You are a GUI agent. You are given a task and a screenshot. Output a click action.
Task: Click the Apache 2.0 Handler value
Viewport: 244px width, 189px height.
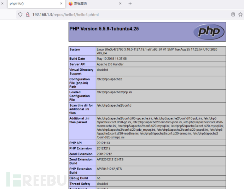(x=110, y=64)
